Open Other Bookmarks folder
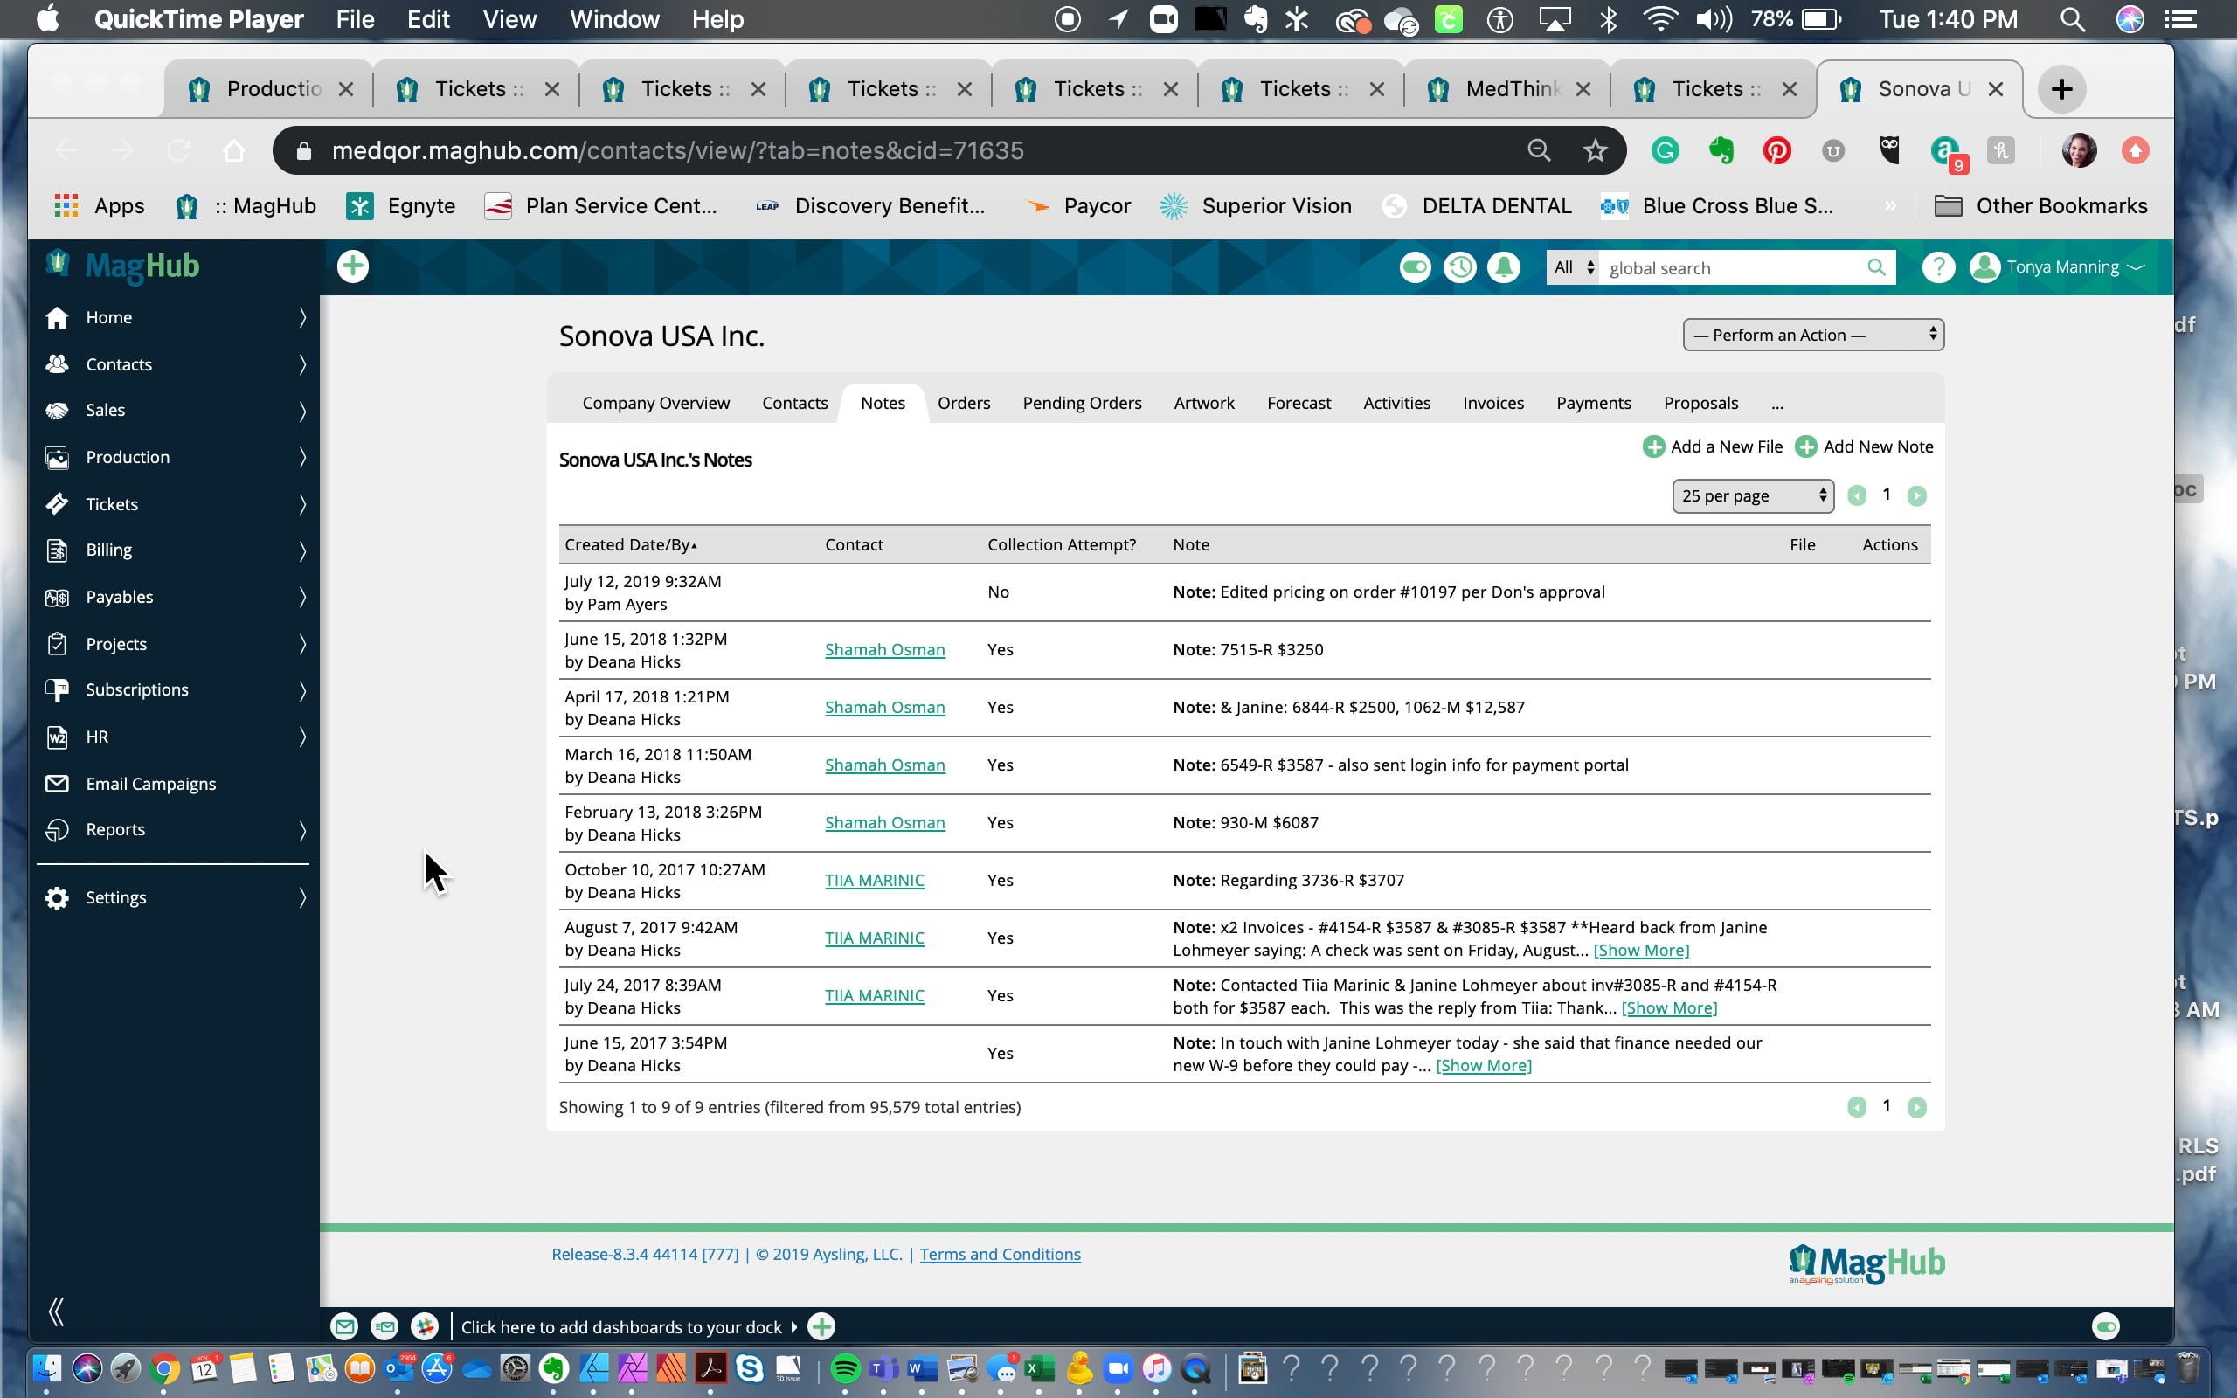 [2041, 206]
